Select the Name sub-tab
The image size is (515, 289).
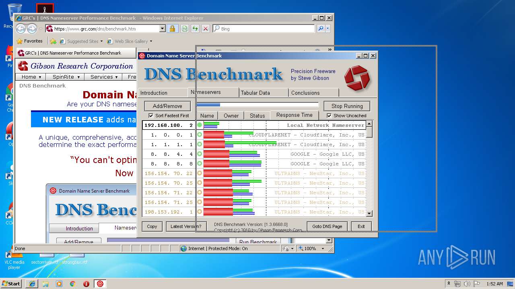pos(207,116)
